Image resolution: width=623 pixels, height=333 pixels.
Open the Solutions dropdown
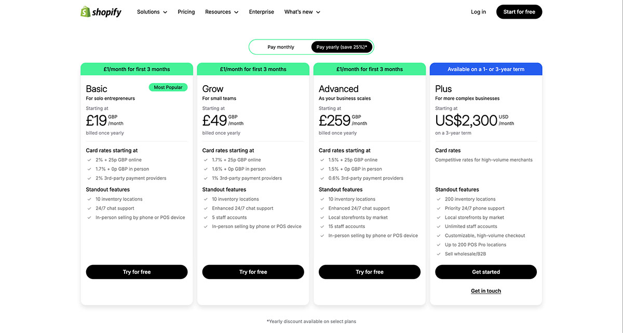tap(152, 11)
